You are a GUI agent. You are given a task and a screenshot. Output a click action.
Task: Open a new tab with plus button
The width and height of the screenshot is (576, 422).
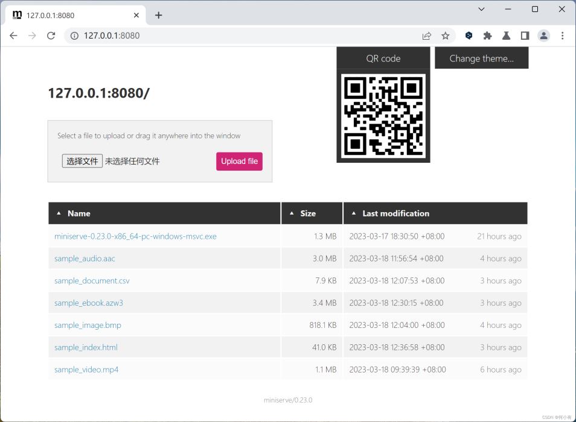pos(158,15)
